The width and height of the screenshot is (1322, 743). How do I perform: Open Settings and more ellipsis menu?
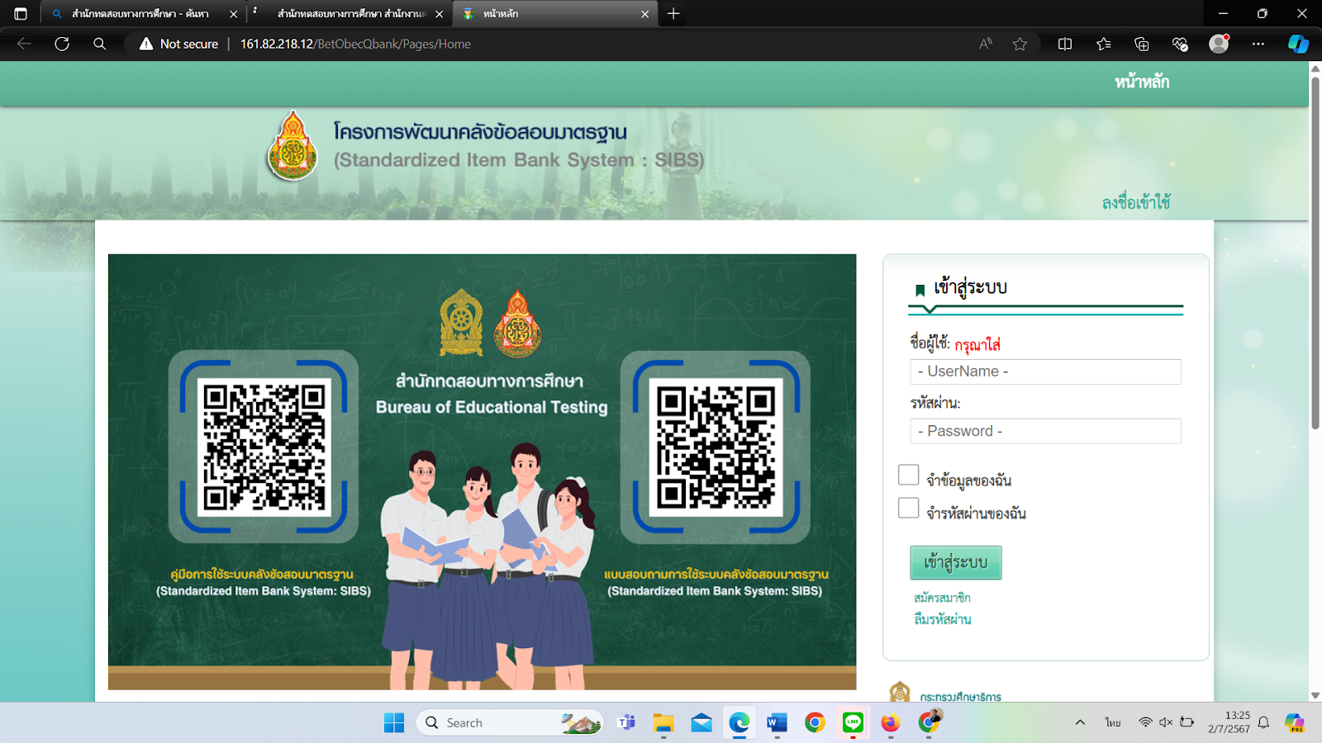[x=1258, y=44]
